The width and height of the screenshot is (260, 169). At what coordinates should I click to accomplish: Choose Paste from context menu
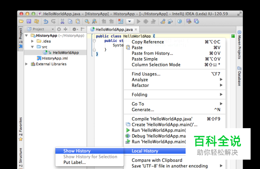pyautogui.click(x=174, y=48)
